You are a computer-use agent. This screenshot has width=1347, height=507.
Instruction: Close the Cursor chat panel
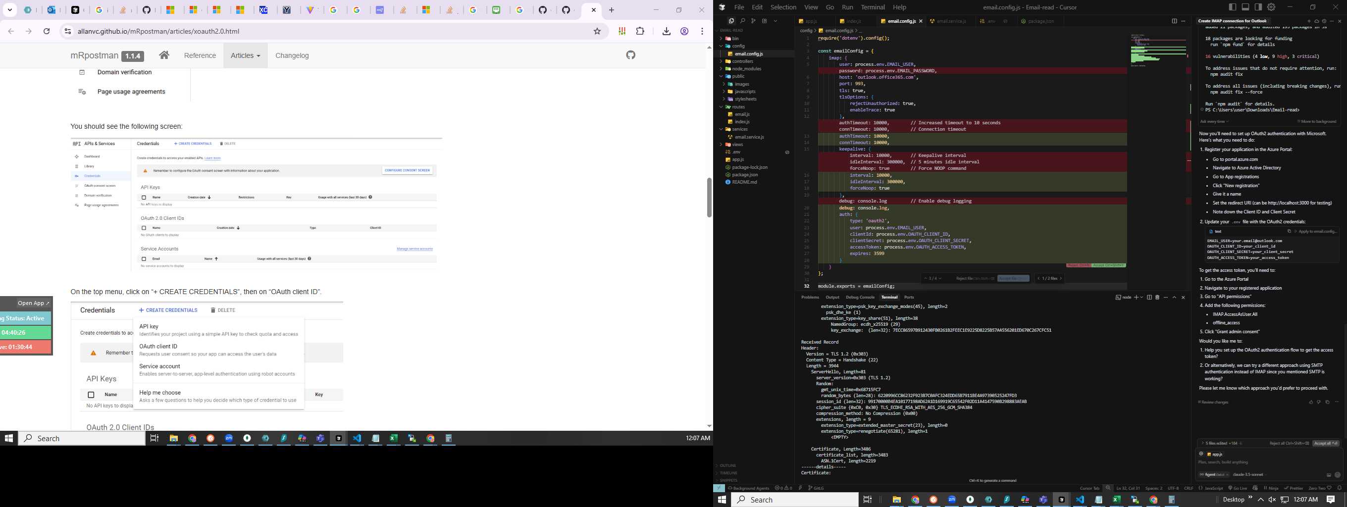coord(1339,21)
